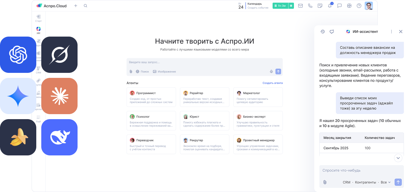Click Создать агента link
Viewport: 409px width, 192px height.
pyautogui.click(x=273, y=83)
